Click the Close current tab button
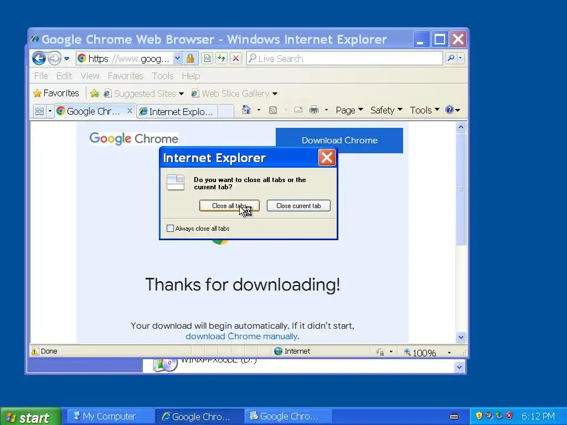The height and width of the screenshot is (425, 567). coord(298,206)
